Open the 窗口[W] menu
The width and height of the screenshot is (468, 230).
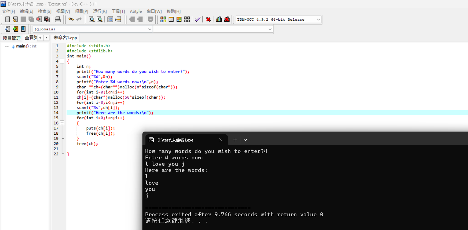[x=154, y=11]
